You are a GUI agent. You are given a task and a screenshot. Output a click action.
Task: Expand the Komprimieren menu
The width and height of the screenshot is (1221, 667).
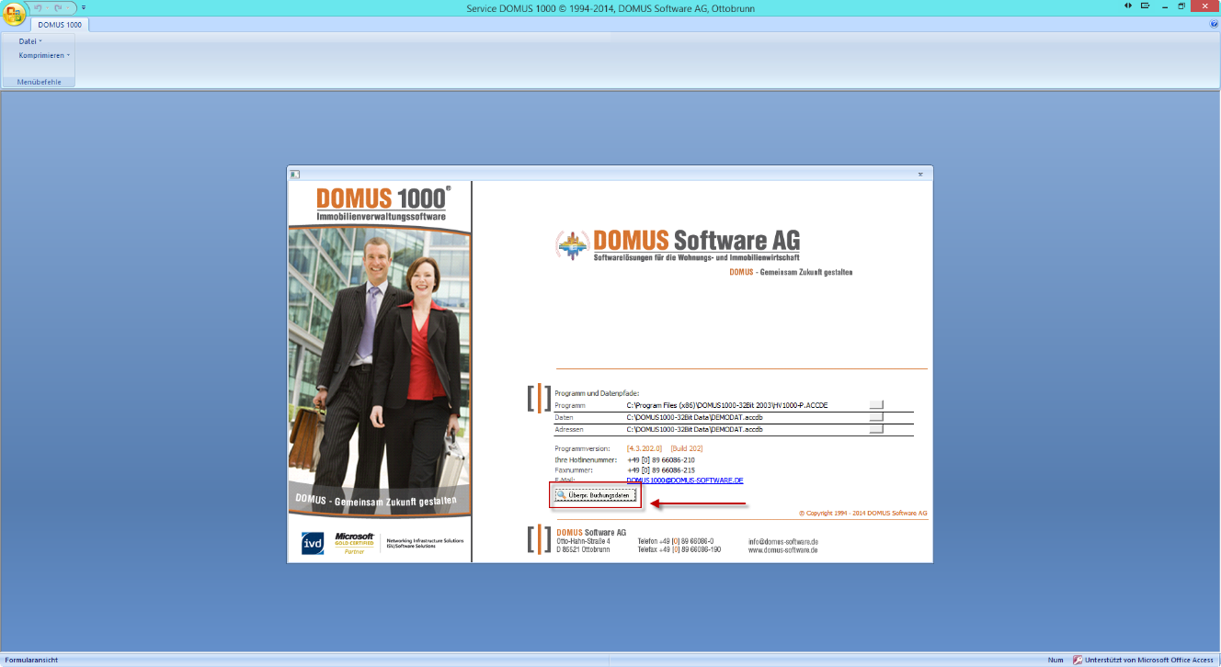[x=44, y=55]
